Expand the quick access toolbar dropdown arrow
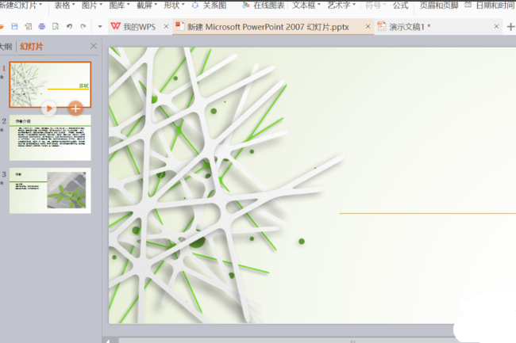Viewport: 516px width, 343px height. [x=100, y=26]
